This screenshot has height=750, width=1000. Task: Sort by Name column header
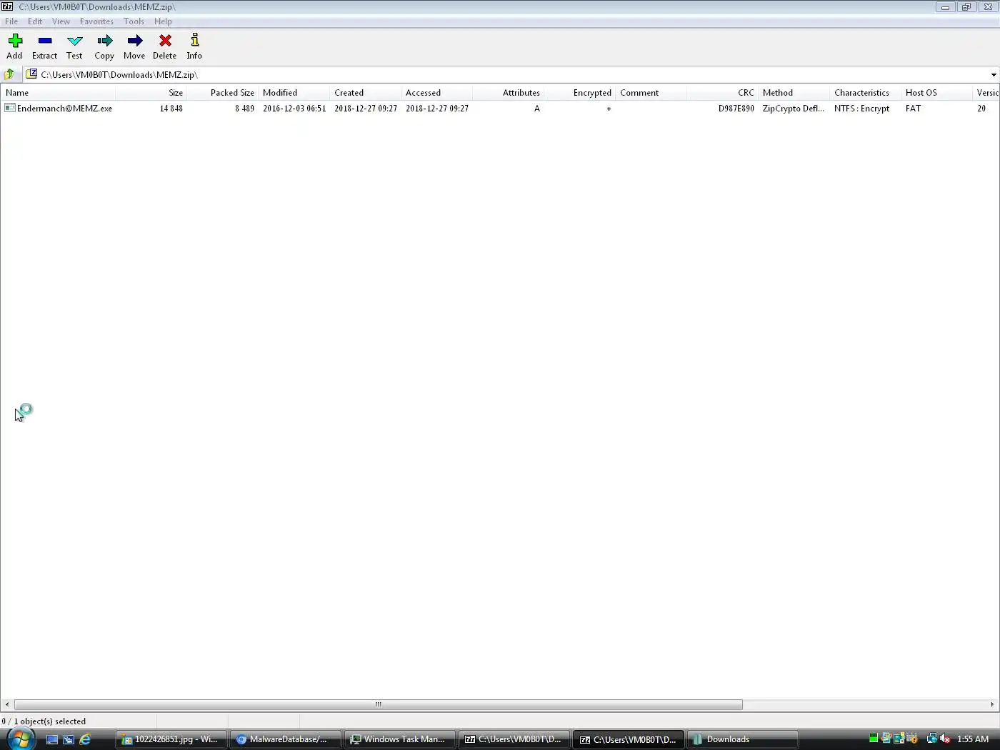[59, 93]
